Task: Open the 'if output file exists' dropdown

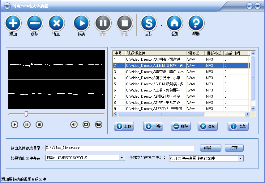Action: 122,158
